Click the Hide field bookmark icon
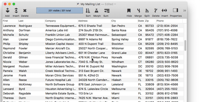This screenshot has height=102, width=200. (129, 11)
